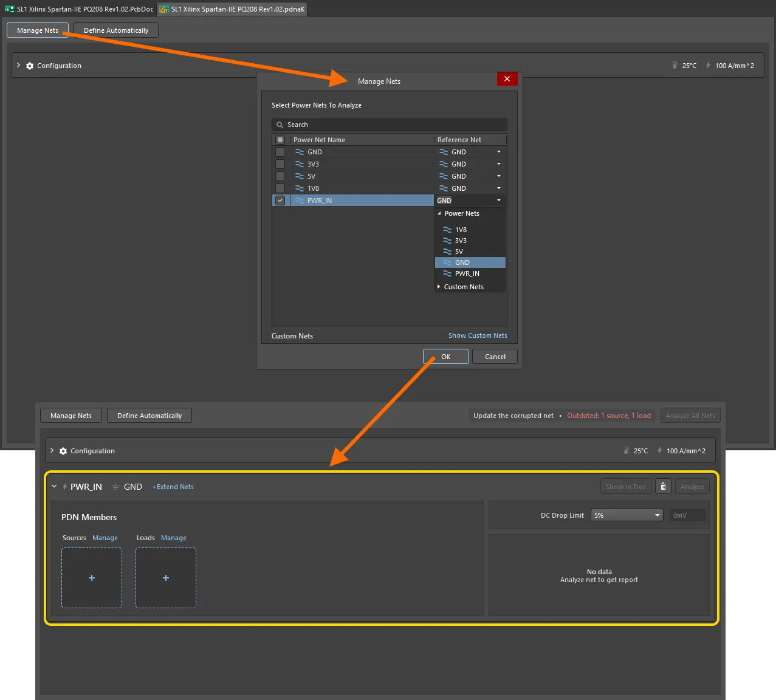Click the Define Automatically button at top
Screen dimensions: 776x700
[x=116, y=30]
